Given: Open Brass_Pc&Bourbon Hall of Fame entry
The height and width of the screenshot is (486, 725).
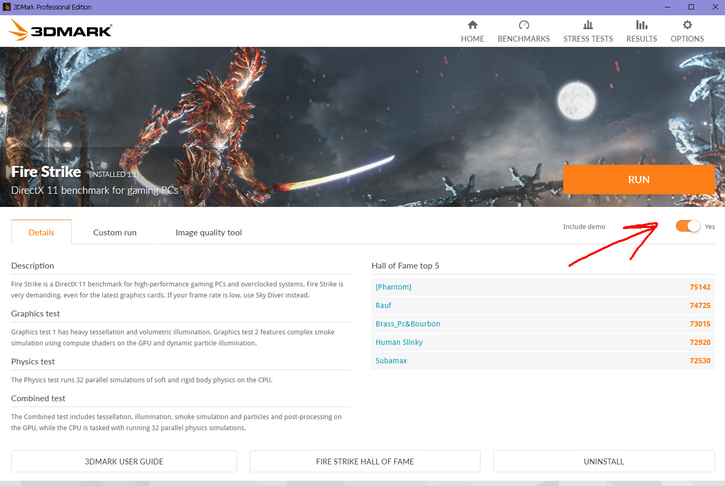Looking at the screenshot, I should [408, 324].
